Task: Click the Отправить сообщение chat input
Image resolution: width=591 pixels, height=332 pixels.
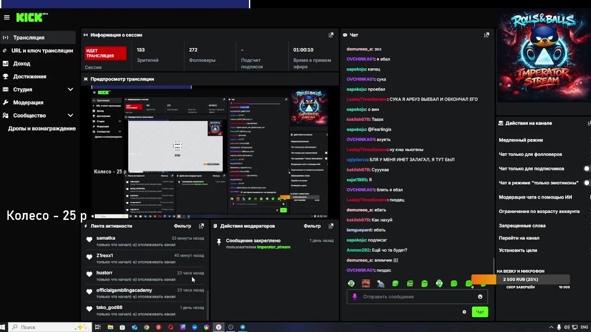Action: [417, 296]
